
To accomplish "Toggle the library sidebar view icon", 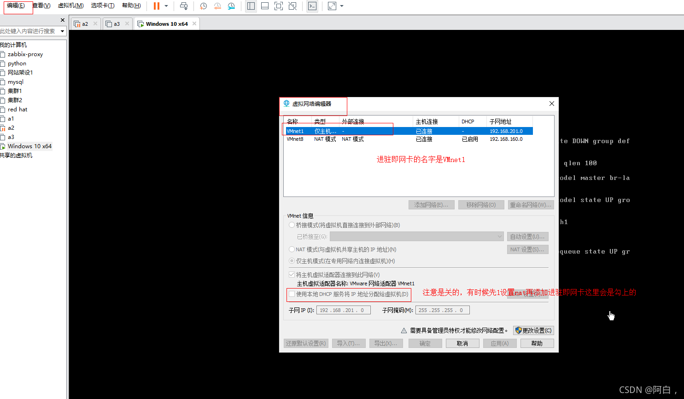I will click(x=251, y=6).
